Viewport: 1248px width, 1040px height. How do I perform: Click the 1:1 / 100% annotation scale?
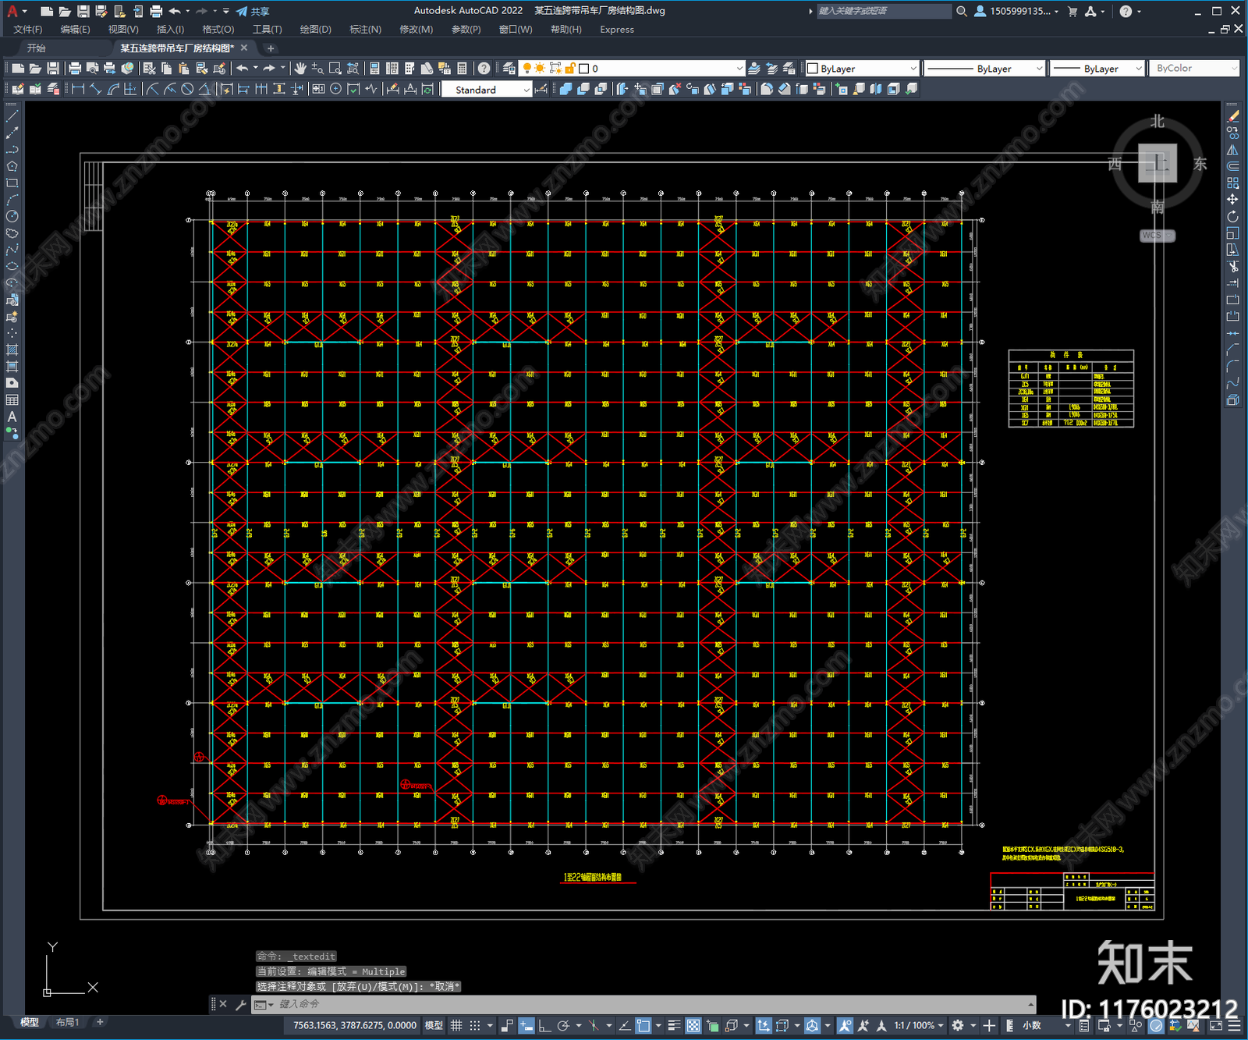pyautogui.click(x=914, y=1025)
